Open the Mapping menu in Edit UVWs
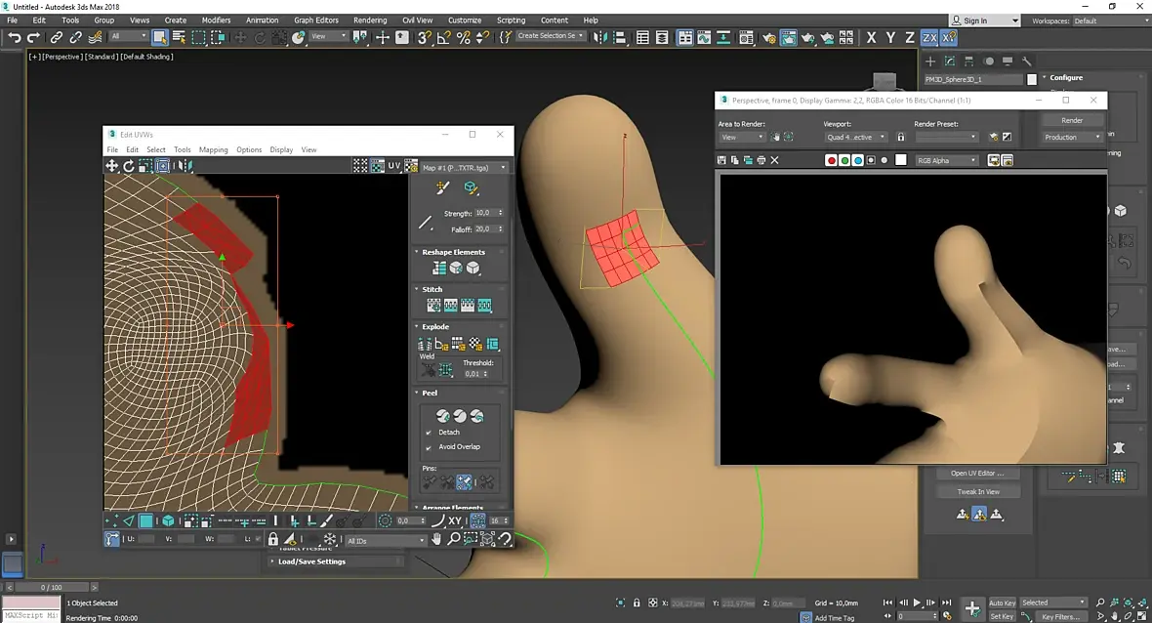The width and height of the screenshot is (1152, 623). [x=213, y=149]
